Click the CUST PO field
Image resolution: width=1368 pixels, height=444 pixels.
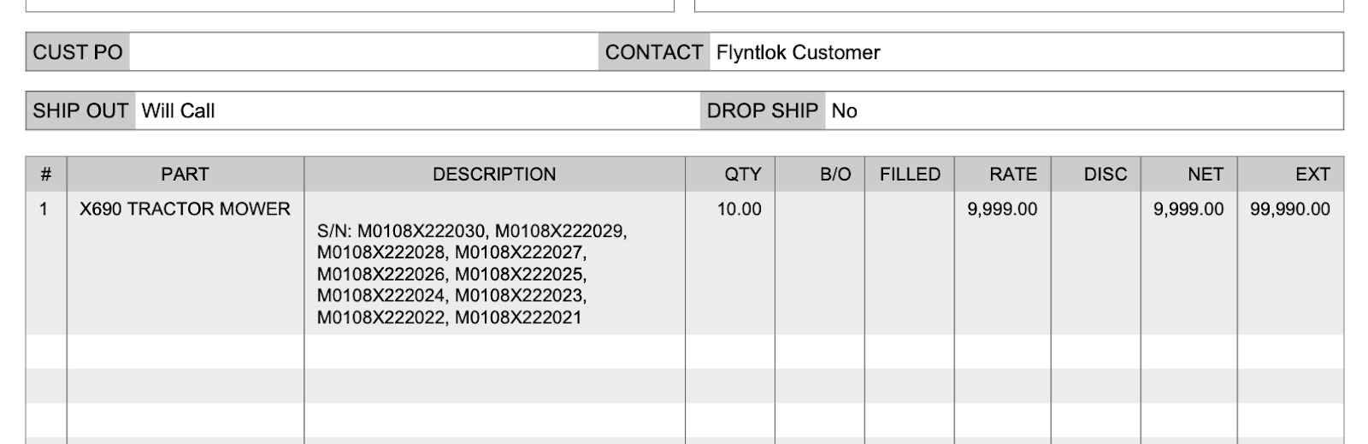[x=363, y=52]
